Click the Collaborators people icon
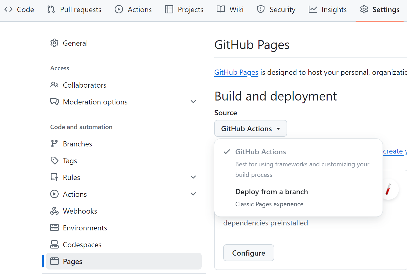The width and height of the screenshot is (407, 280). [54, 85]
